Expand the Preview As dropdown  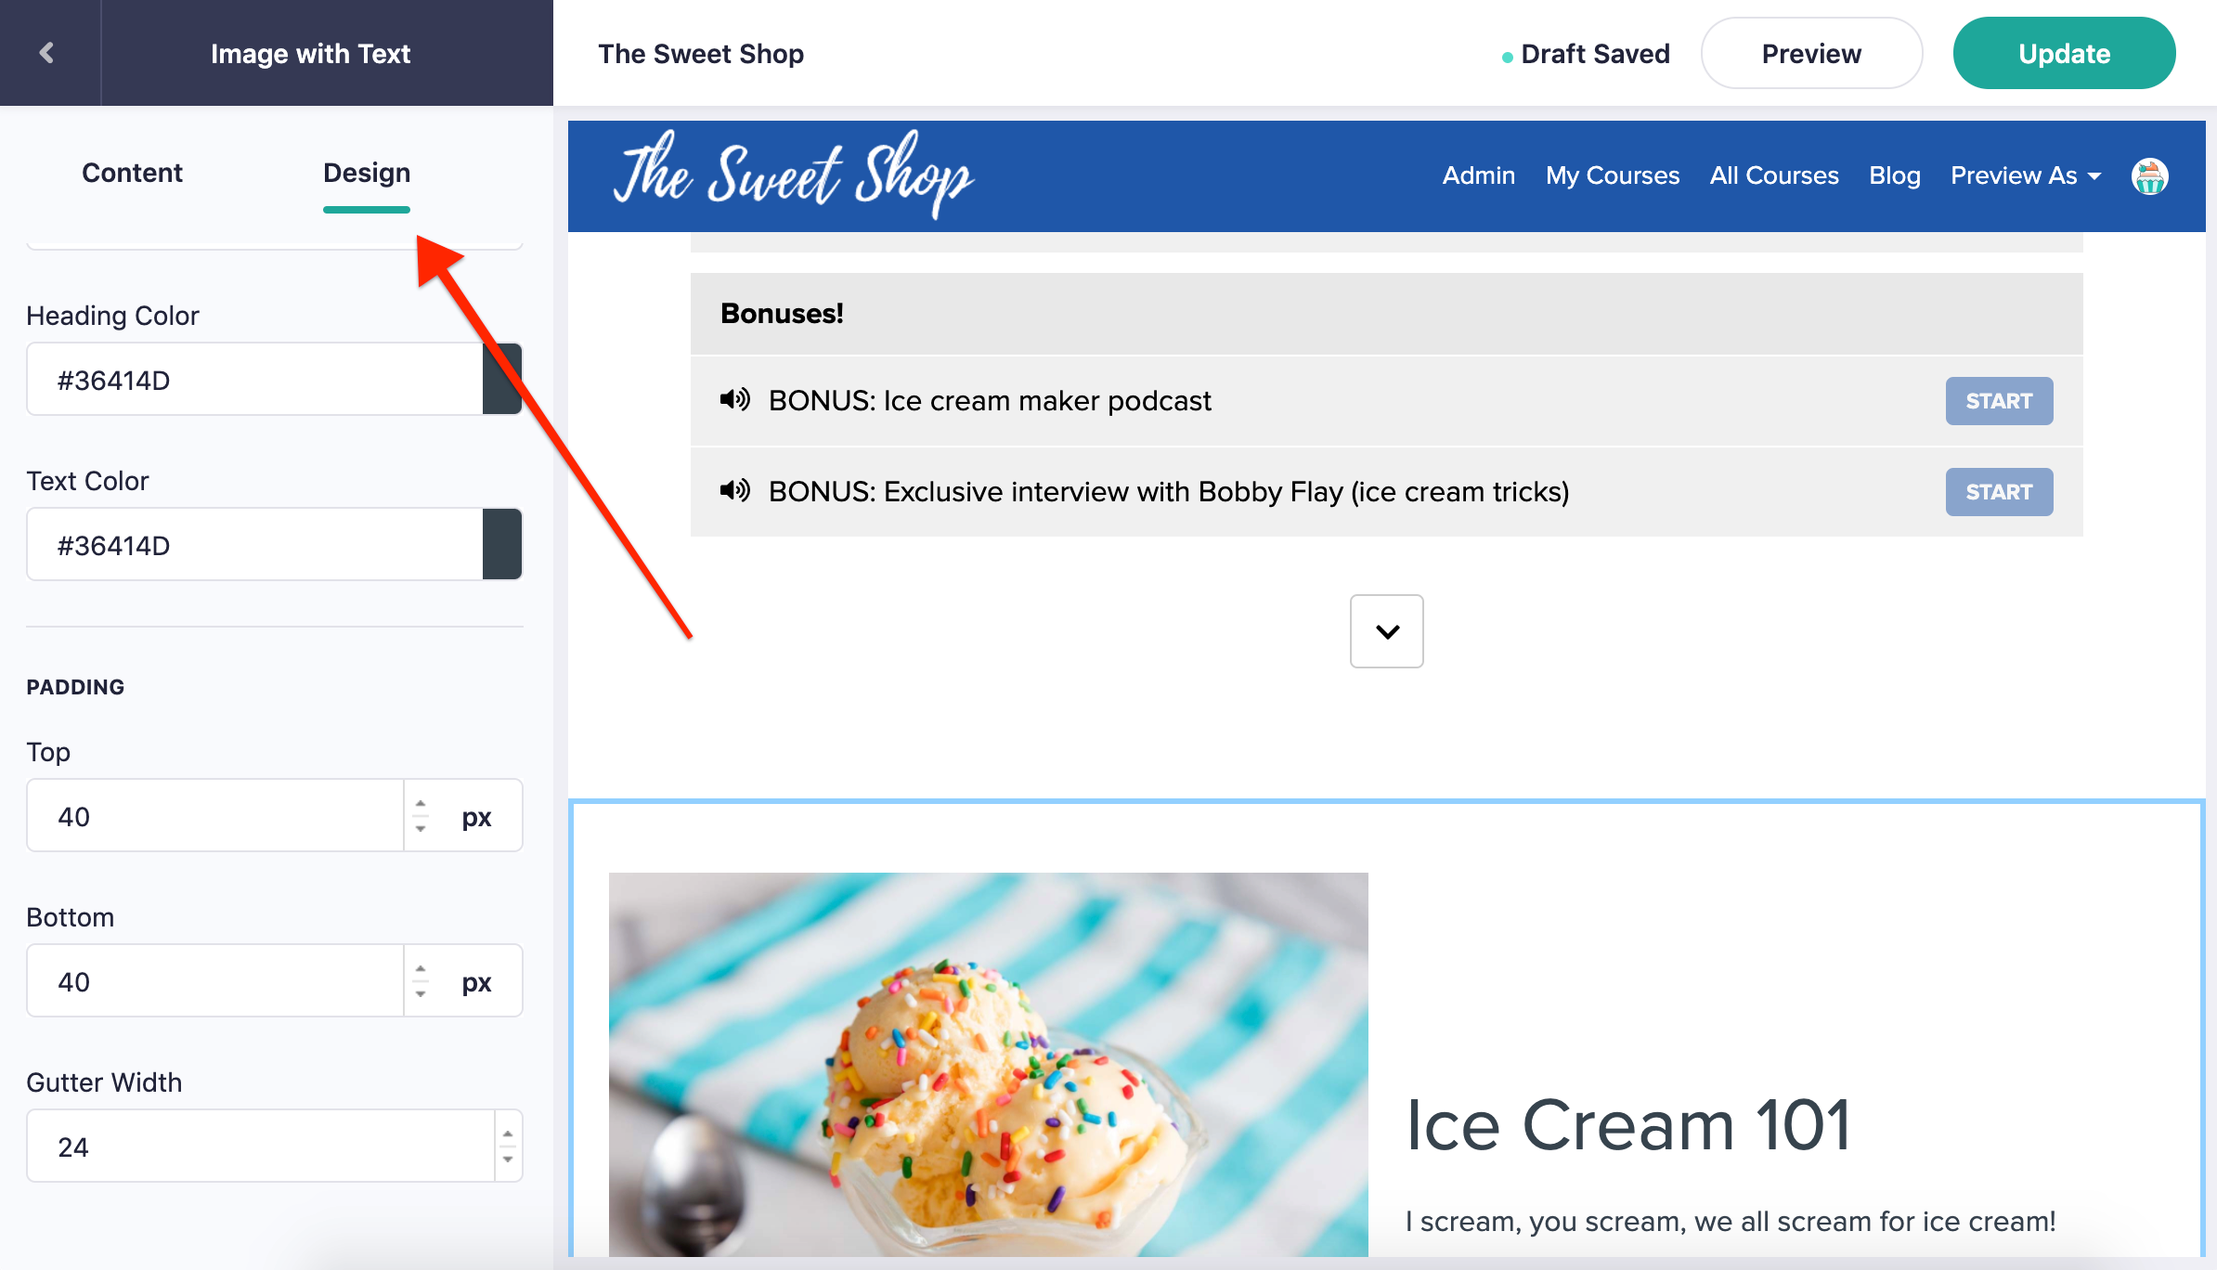point(2026,175)
